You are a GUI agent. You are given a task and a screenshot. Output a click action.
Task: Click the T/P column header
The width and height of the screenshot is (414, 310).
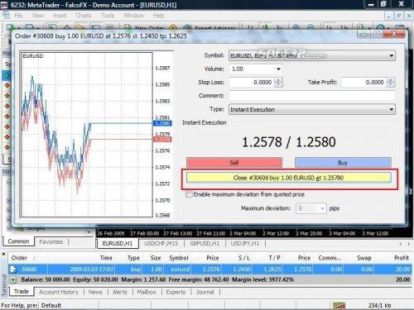(x=275, y=258)
